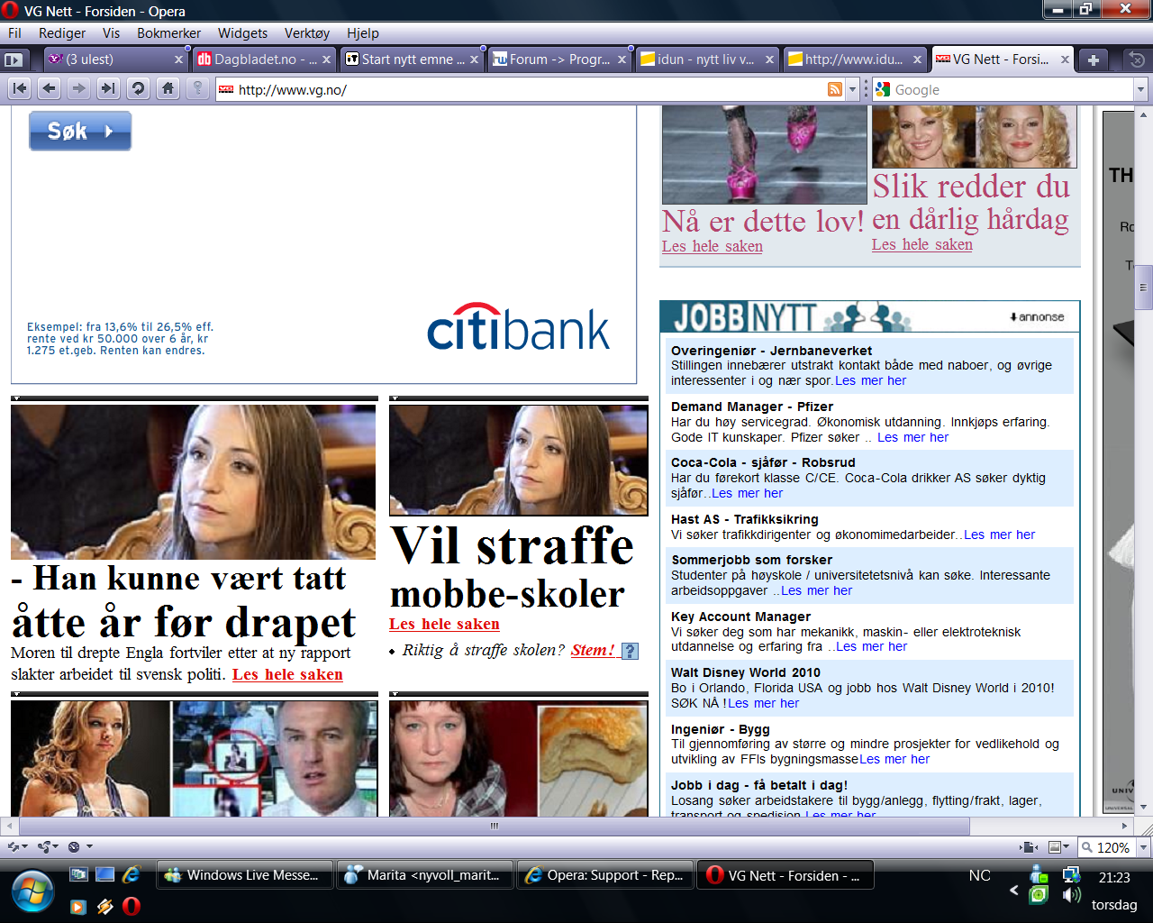Switch to 'Opera: Support - Rep...' taskbar window
The image size is (1153, 923).
point(605,875)
